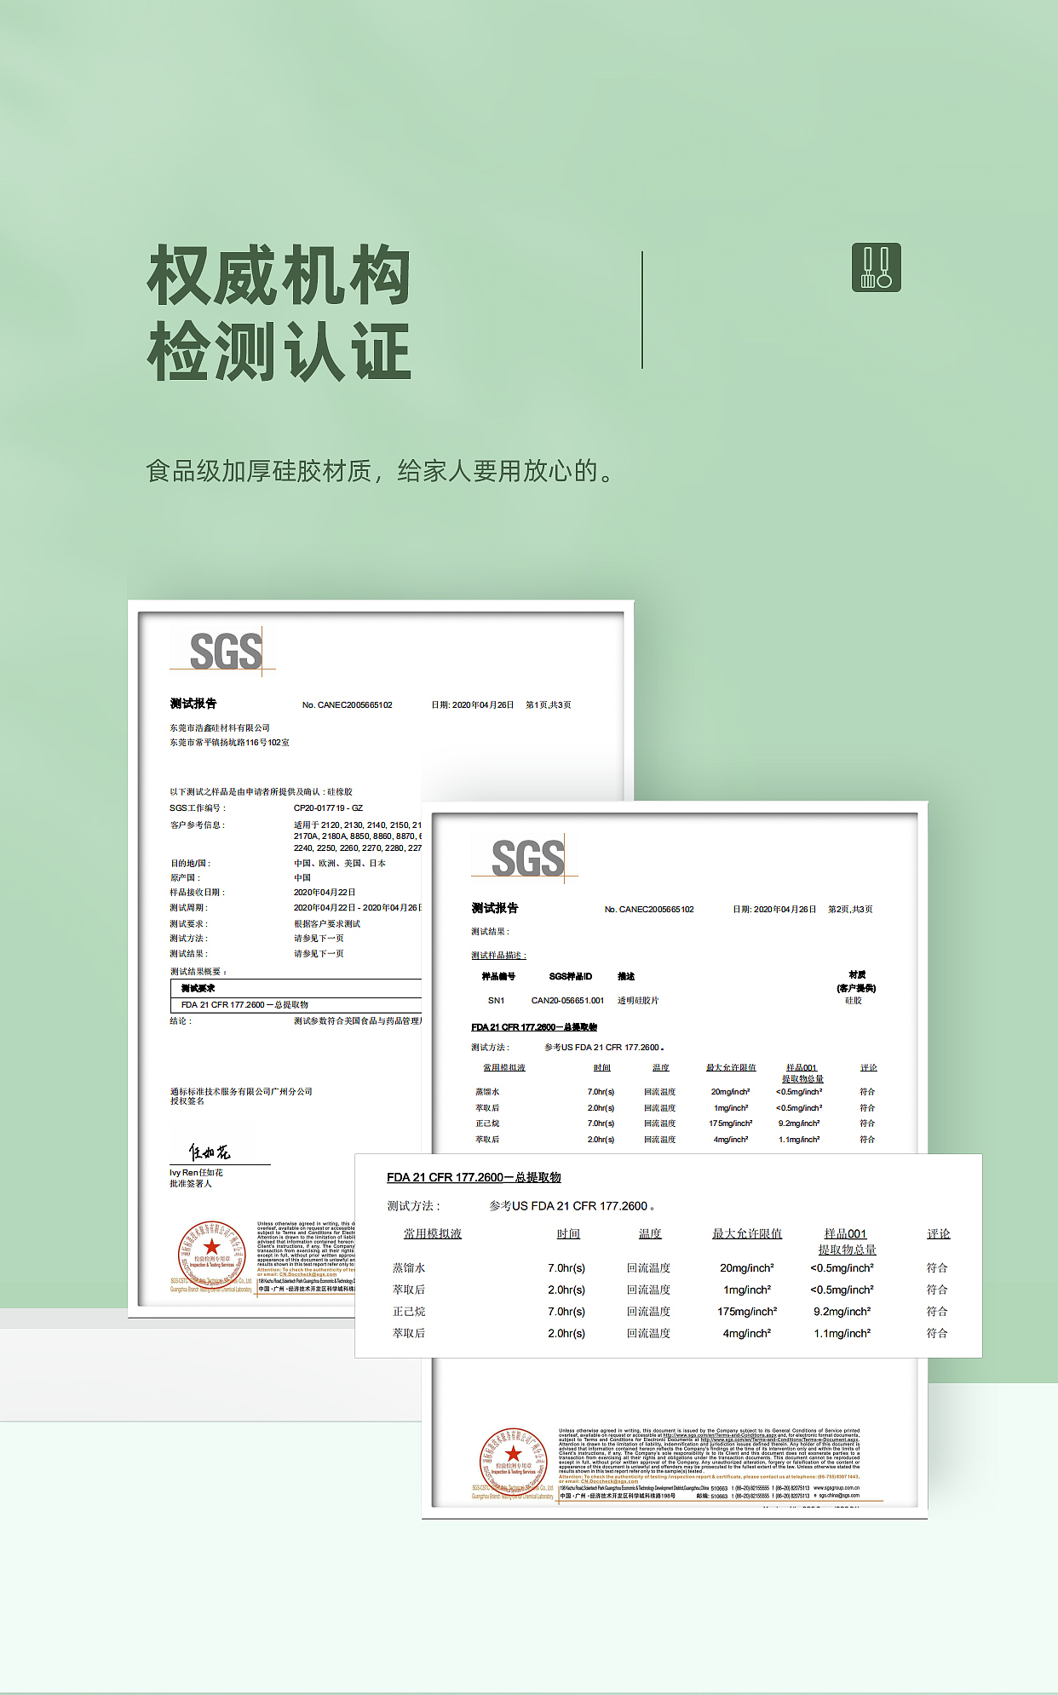Click enlarged column header '时间'

click(x=568, y=1234)
